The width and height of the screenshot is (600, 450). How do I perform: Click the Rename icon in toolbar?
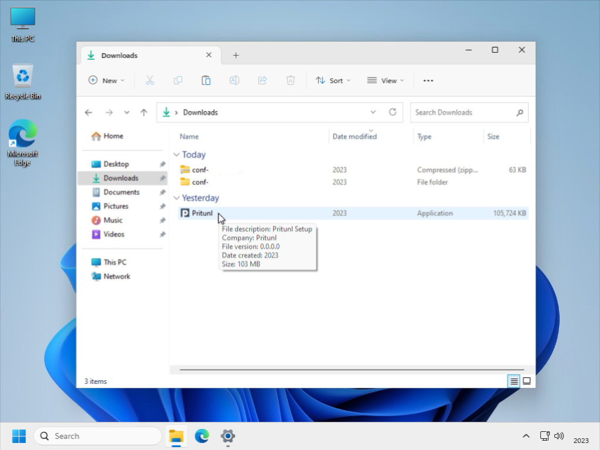tap(234, 80)
